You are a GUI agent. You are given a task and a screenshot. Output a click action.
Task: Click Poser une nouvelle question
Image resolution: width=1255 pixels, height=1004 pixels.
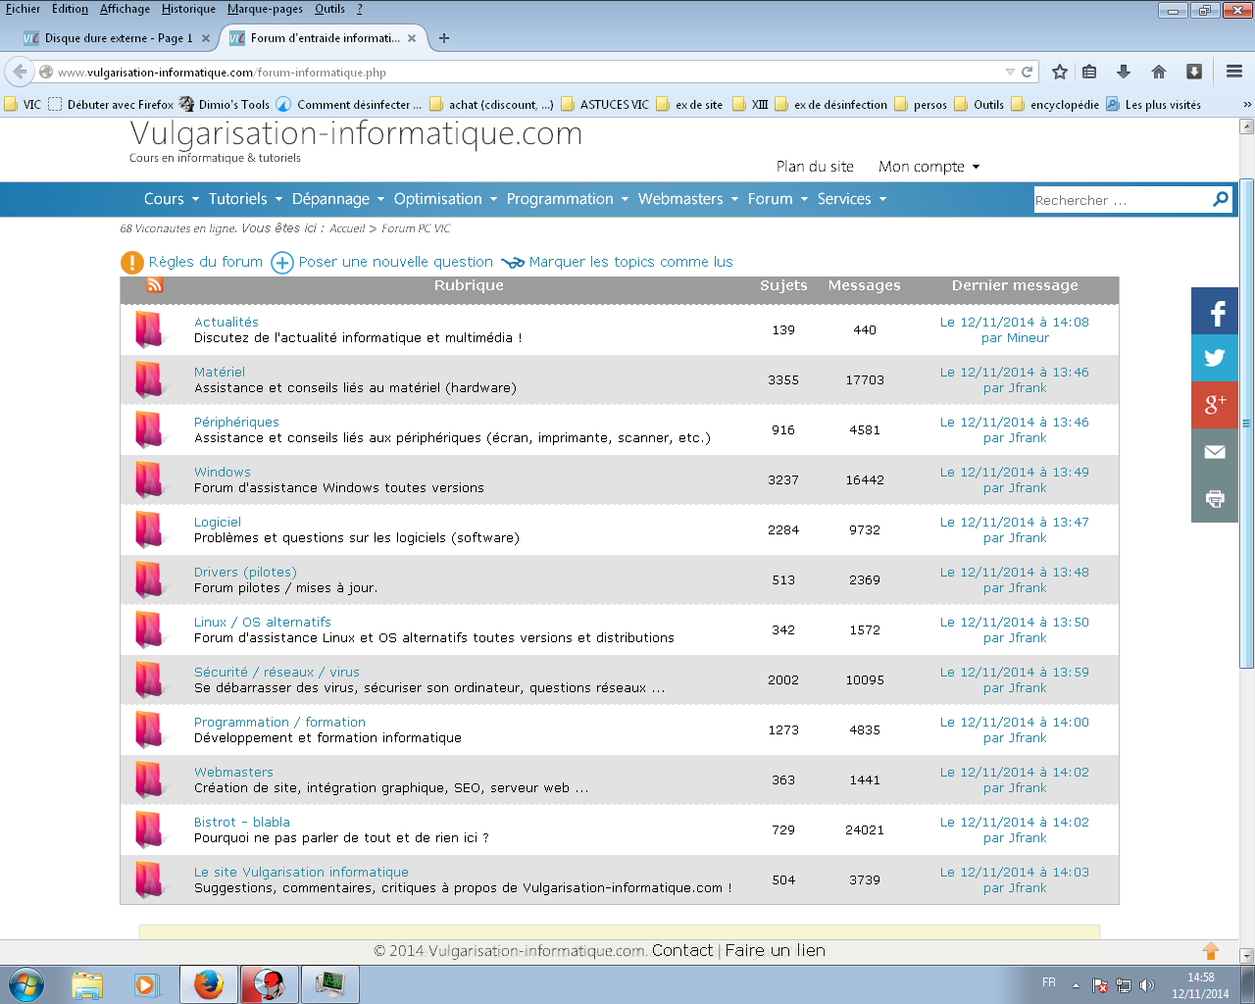coord(395,262)
